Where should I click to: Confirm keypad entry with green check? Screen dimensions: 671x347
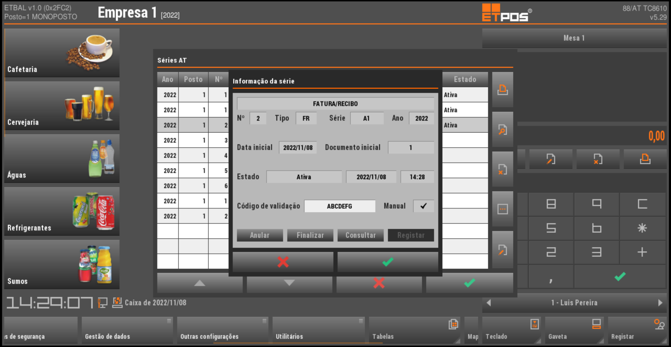point(620,277)
